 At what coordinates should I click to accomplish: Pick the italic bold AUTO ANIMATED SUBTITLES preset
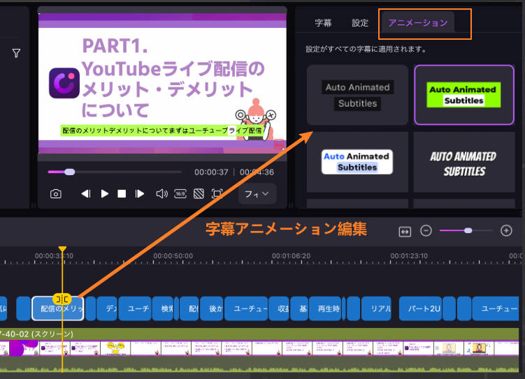[464, 163]
